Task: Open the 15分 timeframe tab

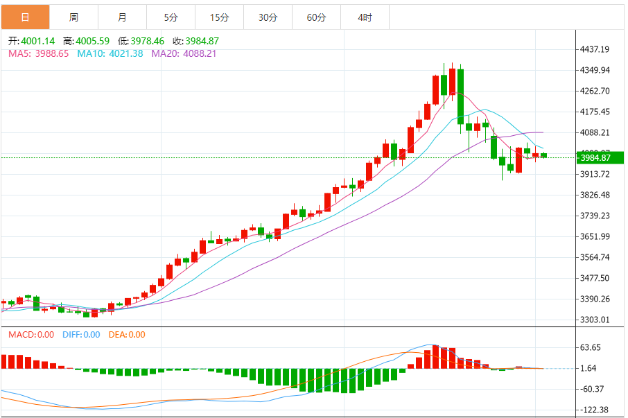Action: click(219, 17)
